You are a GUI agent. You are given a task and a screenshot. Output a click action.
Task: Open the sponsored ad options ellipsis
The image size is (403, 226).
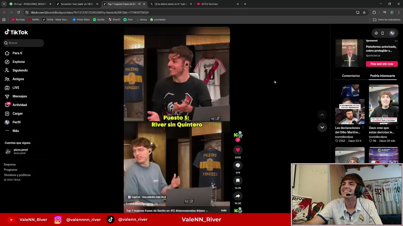pos(396,41)
